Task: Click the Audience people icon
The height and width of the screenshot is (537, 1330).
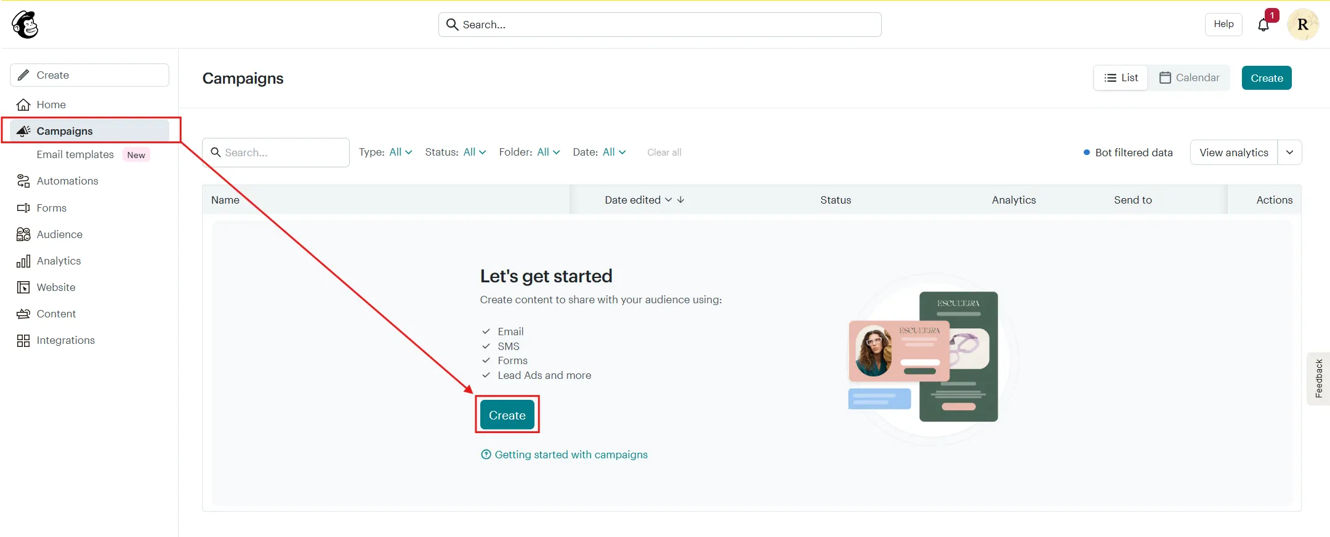Action: pyautogui.click(x=23, y=234)
